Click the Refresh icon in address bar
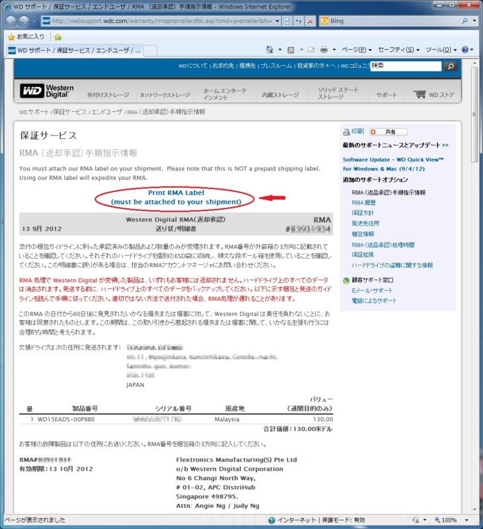 (299, 21)
